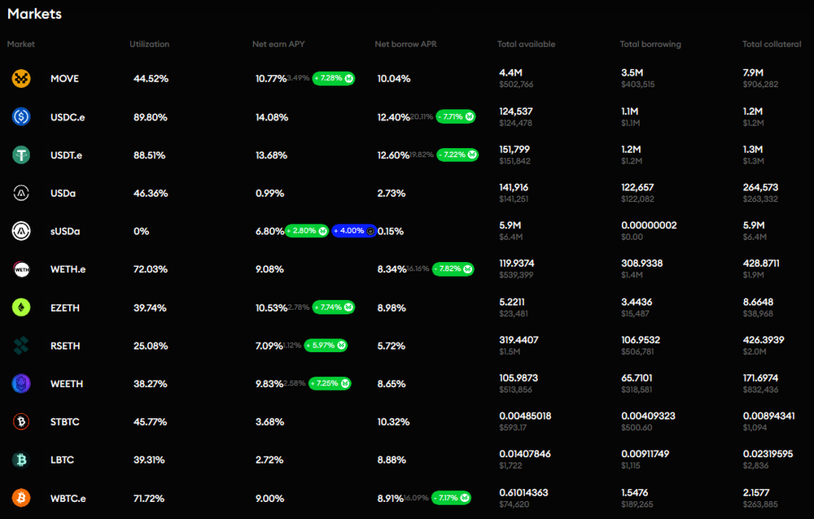Select the EZETH ethereum icon
The image size is (814, 519).
coord(21,307)
